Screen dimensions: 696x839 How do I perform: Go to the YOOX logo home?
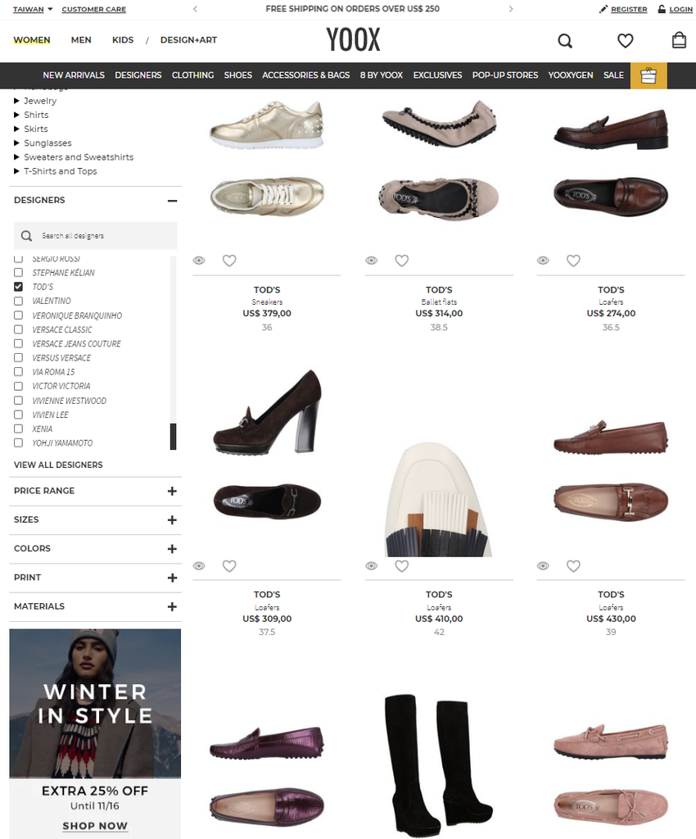(354, 39)
